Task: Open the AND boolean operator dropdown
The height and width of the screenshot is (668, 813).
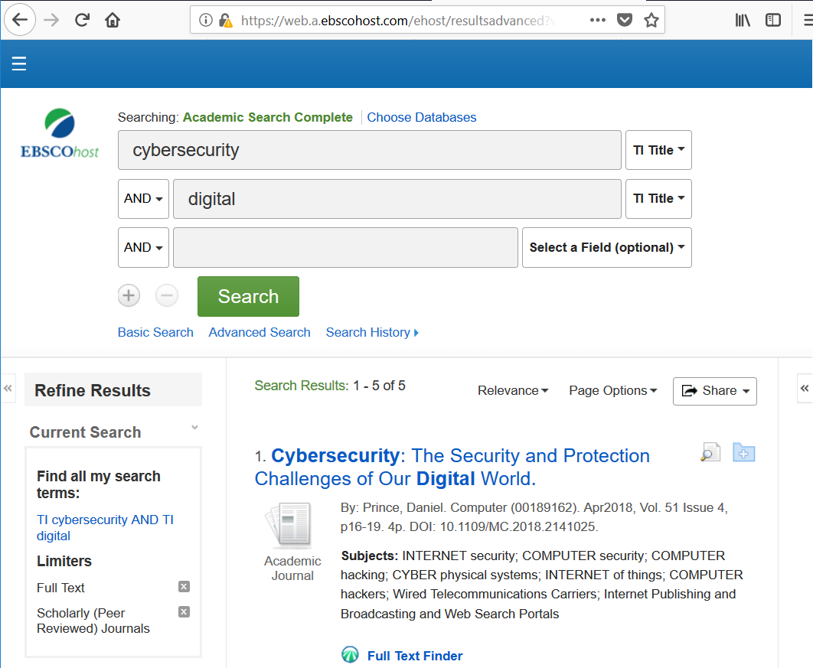Action: pyautogui.click(x=142, y=198)
